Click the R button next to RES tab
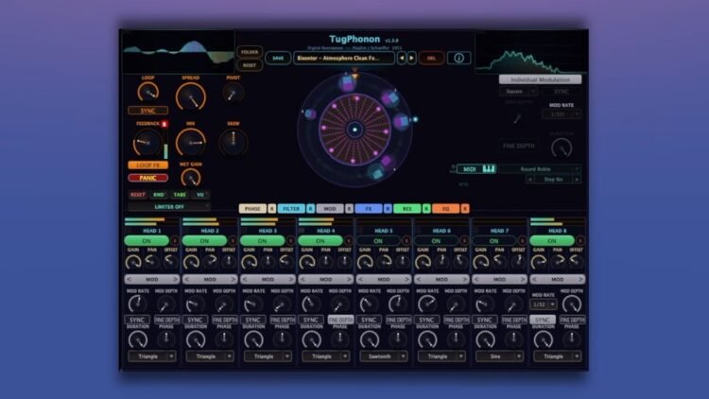709x399 pixels. coord(426,209)
